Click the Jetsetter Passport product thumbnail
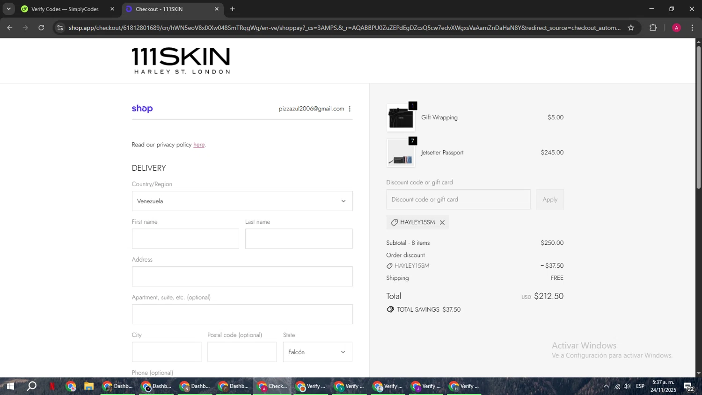Screen dimensions: 702x395 (x=401, y=153)
